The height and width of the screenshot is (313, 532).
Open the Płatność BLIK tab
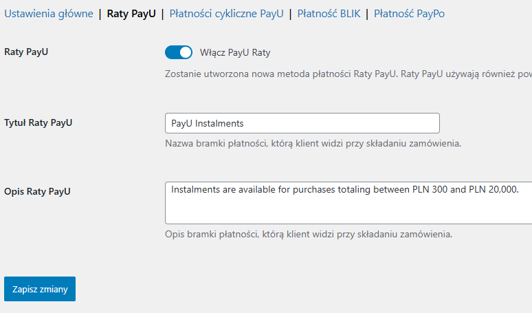pyautogui.click(x=329, y=14)
